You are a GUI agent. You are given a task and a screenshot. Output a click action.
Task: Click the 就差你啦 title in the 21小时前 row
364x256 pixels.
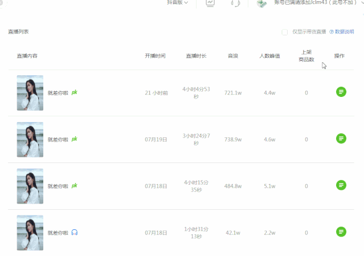coord(58,93)
